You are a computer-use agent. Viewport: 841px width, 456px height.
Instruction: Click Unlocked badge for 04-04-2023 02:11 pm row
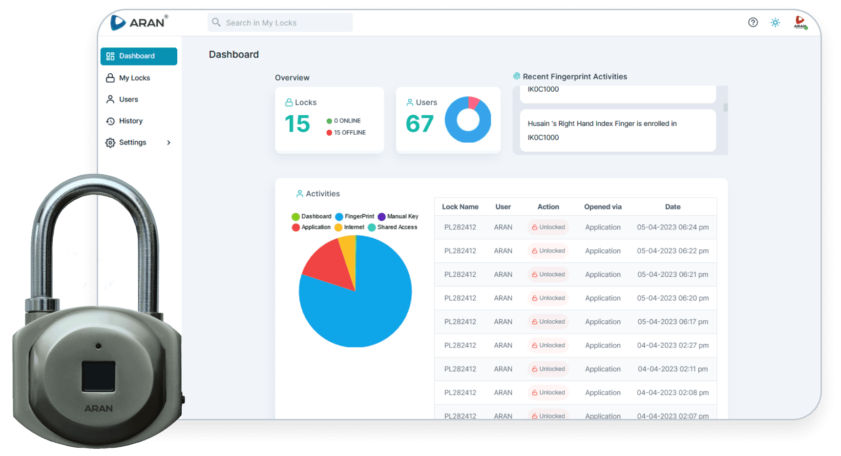548,369
